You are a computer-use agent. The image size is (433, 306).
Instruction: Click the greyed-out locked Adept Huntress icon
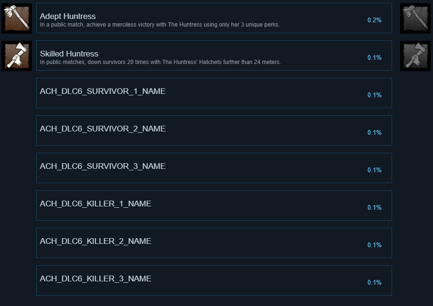click(x=416, y=18)
